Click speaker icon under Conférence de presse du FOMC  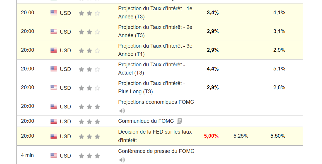[x=122, y=160]
